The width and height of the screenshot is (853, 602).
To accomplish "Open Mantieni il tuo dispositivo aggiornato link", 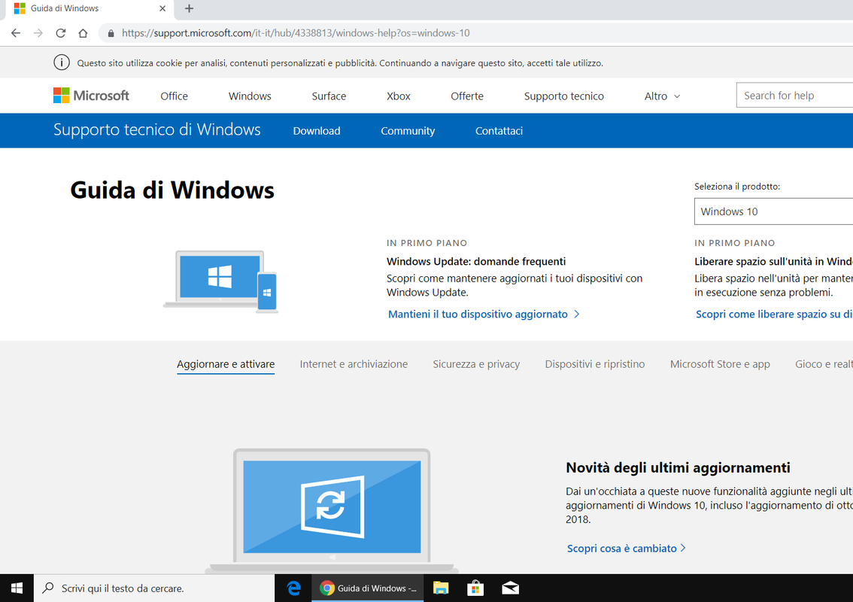I will (x=484, y=314).
